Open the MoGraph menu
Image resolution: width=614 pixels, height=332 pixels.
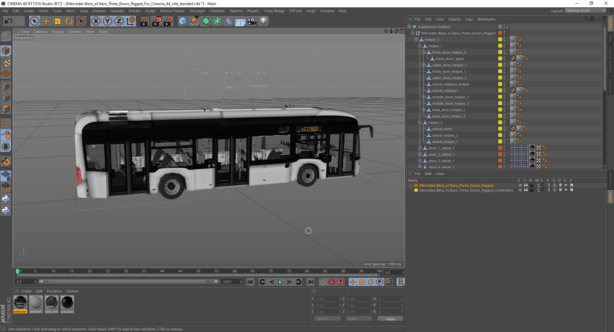197,11
